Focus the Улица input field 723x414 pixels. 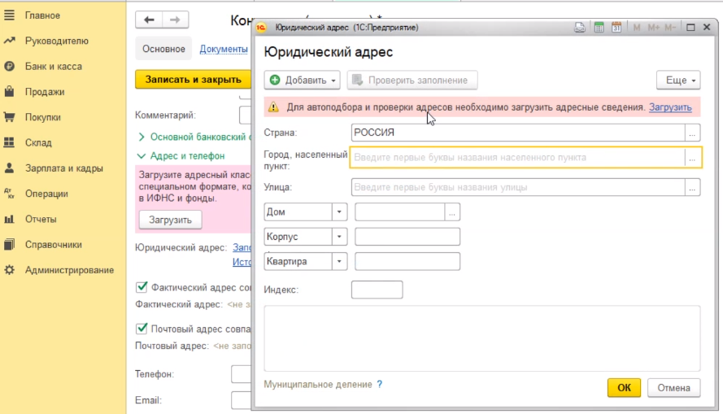pos(518,188)
